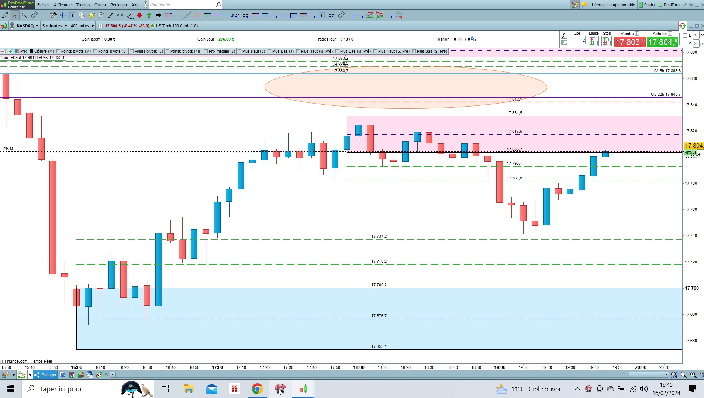The height and width of the screenshot is (398, 704).
Task: Open the Trading menu
Action: pyautogui.click(x=83, y=5)
